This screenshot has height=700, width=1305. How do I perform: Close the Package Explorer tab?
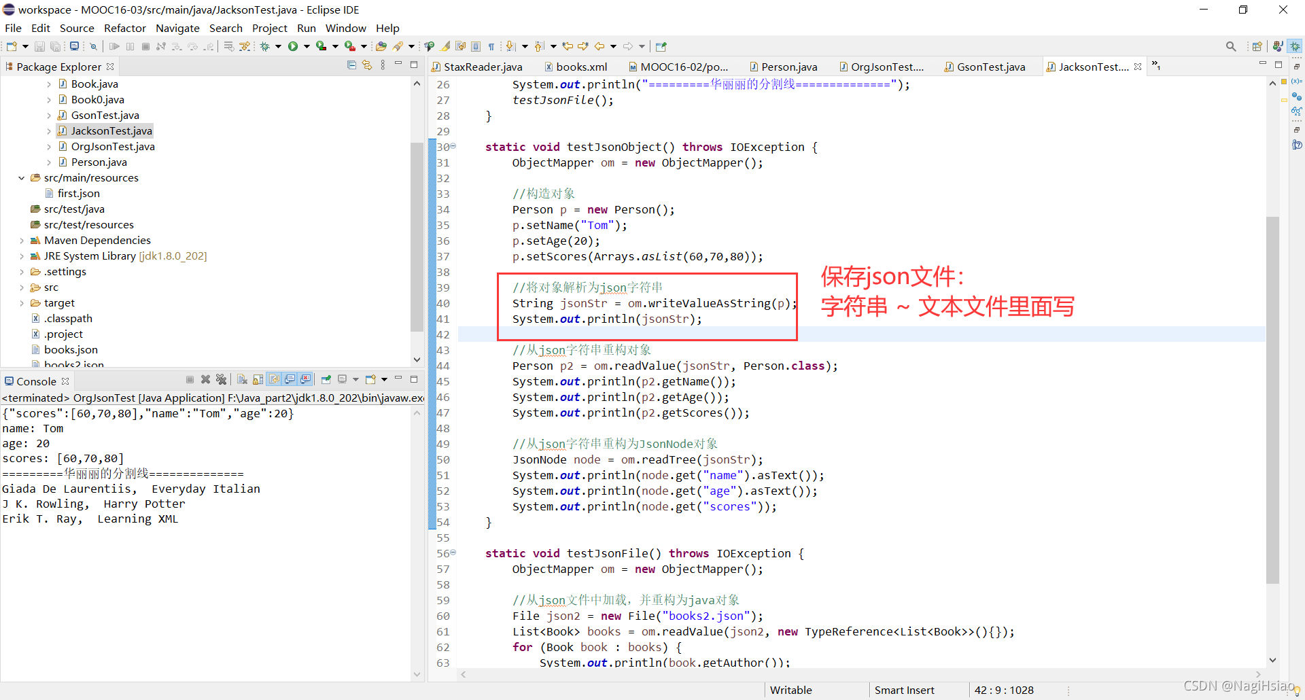point(110,67)
